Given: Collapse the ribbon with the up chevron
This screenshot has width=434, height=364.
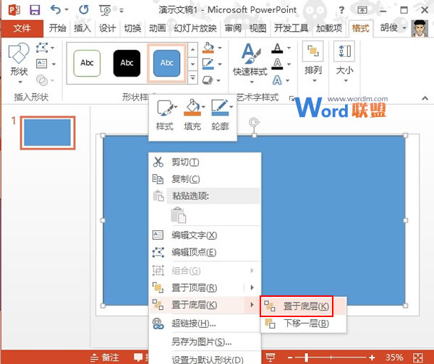Looking at the screenshot, I should pos(425,98).
